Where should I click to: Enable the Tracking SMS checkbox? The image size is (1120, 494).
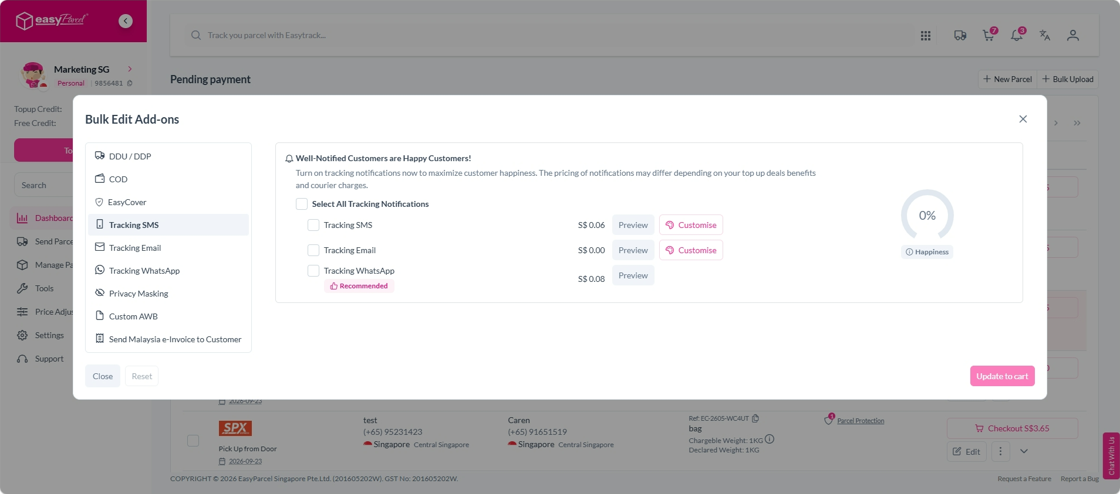click(313, 225)
